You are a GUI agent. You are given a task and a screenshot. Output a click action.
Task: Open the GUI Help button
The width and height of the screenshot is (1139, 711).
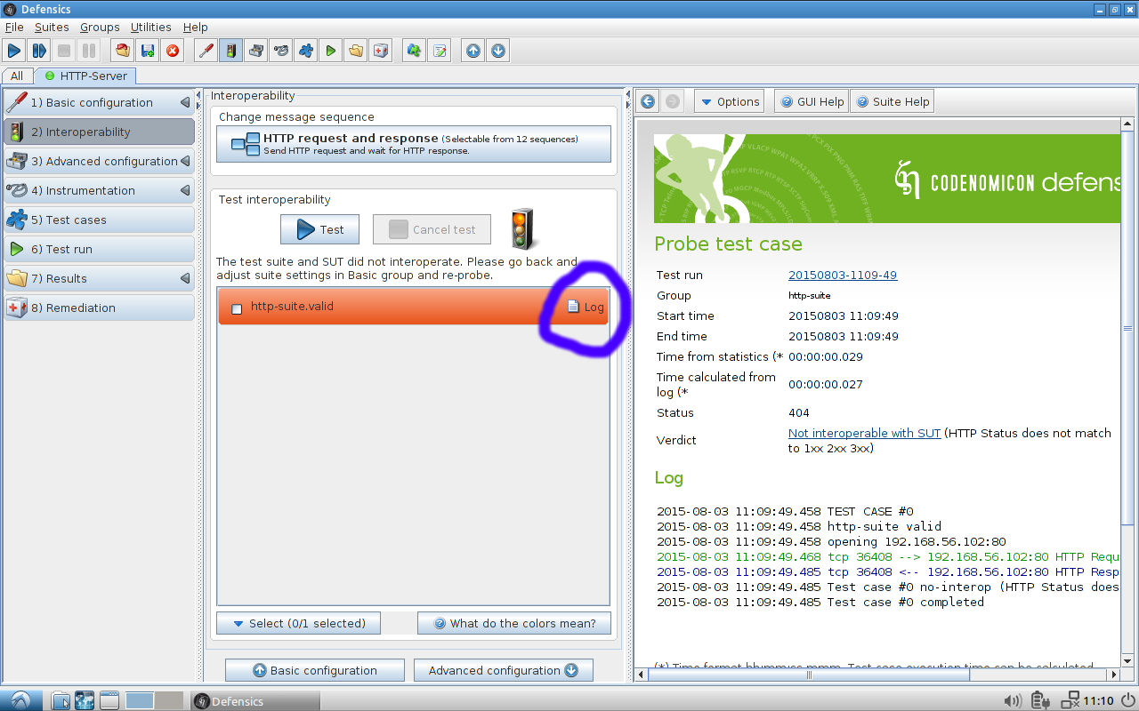(x=812, y=101)
